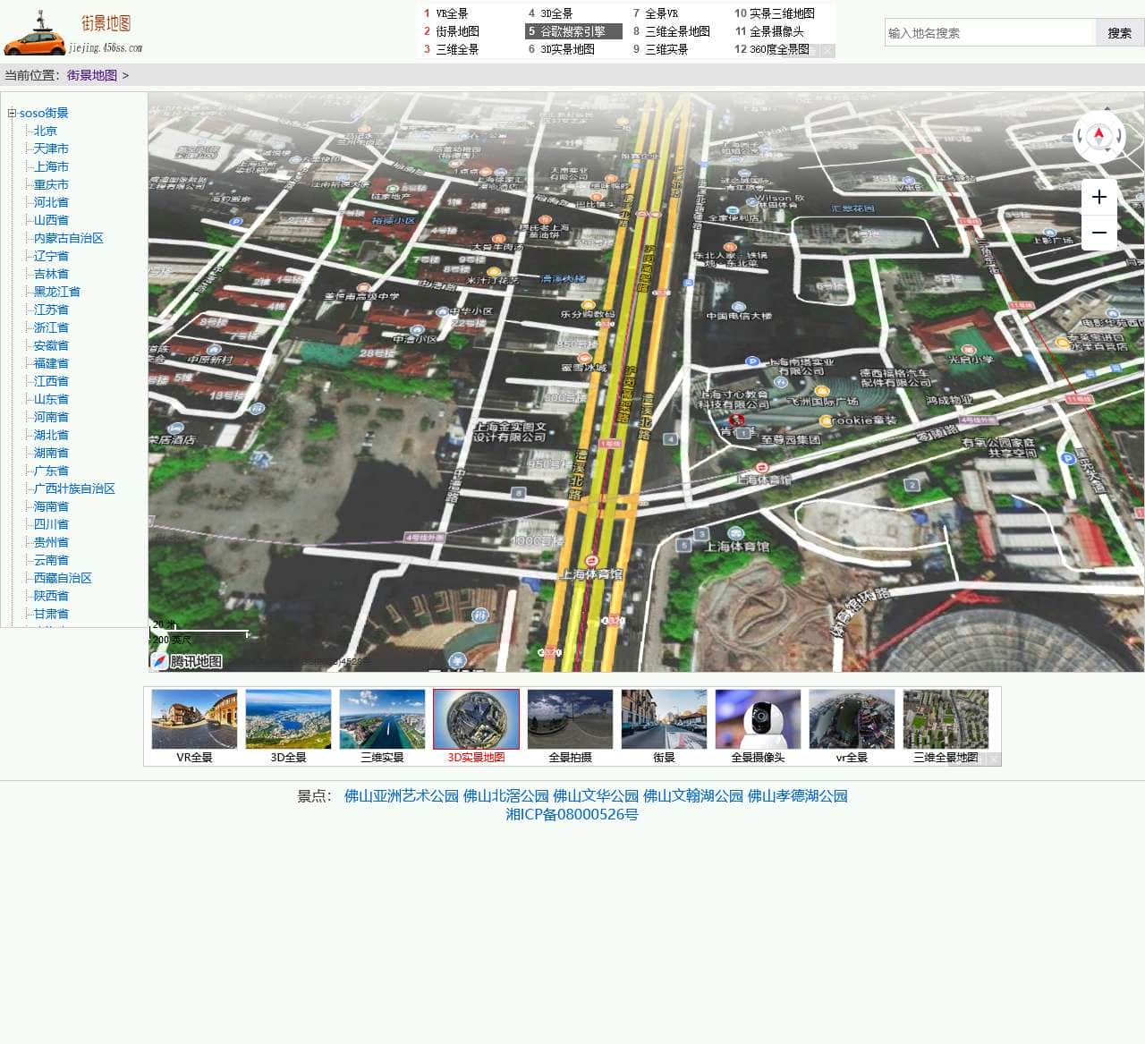Open the 全景摄像头 link numbered 11
Viewport: 1145px width, 1044px height.
pyautogui.click(x=776, y=31)
